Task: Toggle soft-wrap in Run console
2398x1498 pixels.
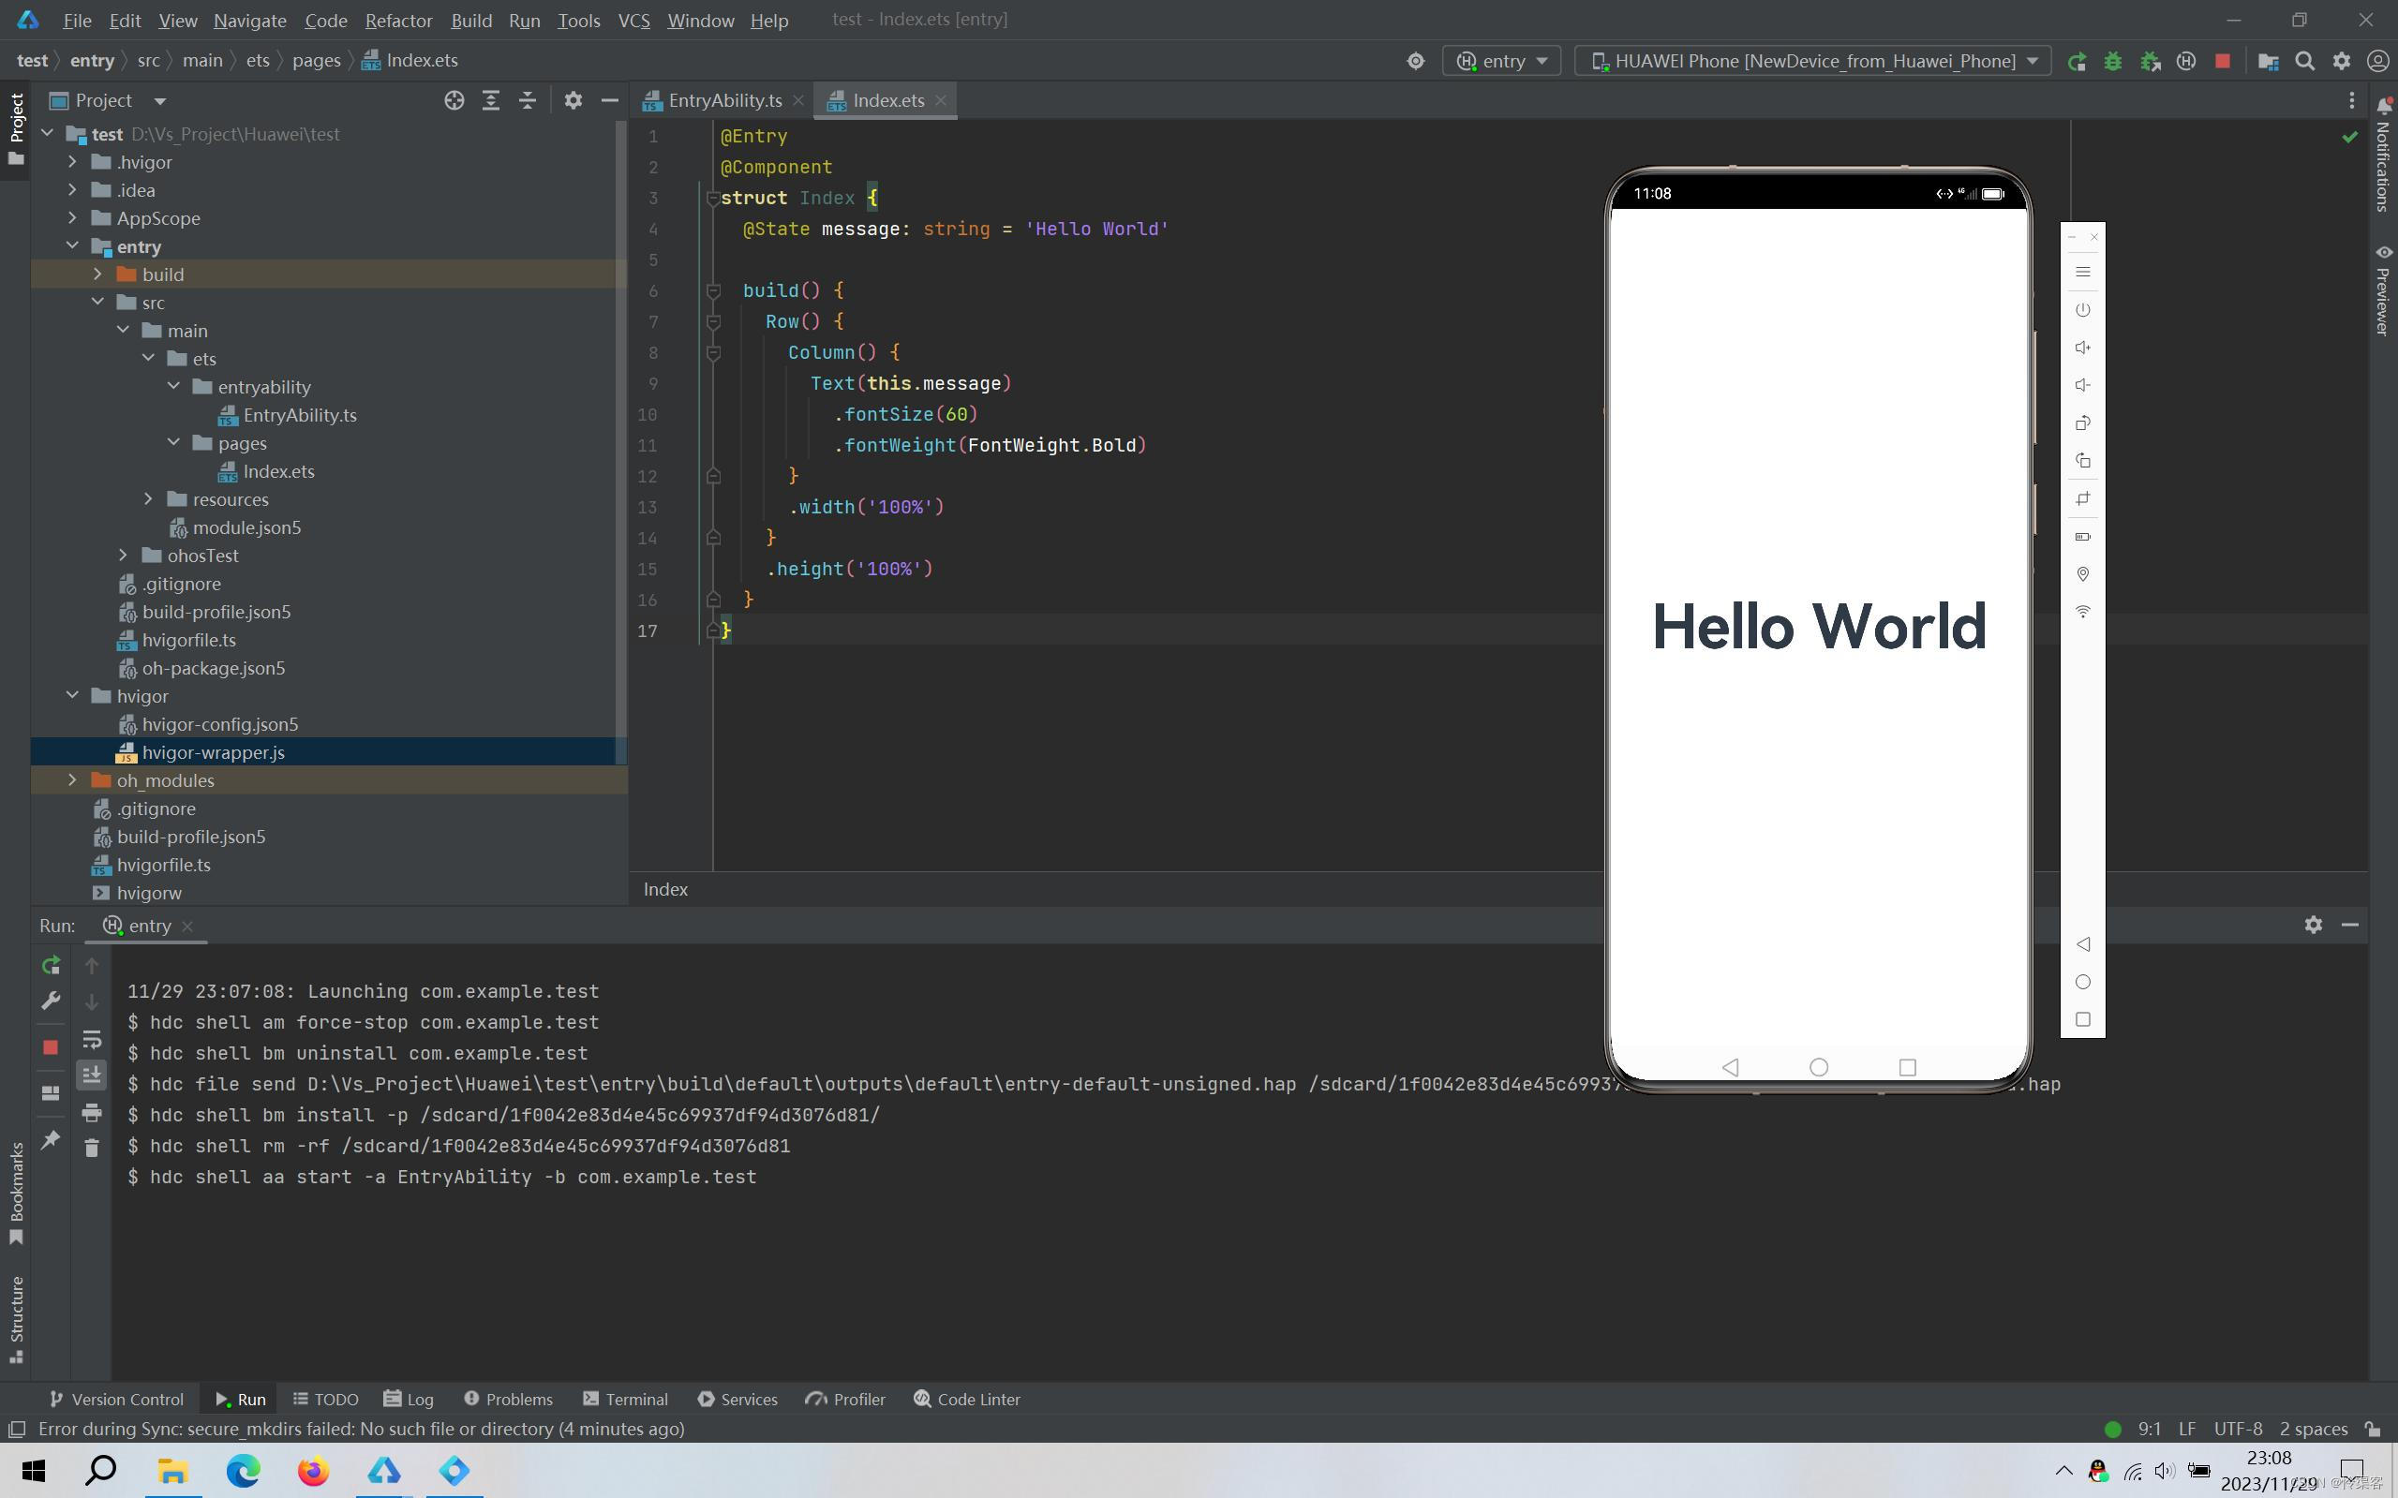Action: coord(91,1039)
